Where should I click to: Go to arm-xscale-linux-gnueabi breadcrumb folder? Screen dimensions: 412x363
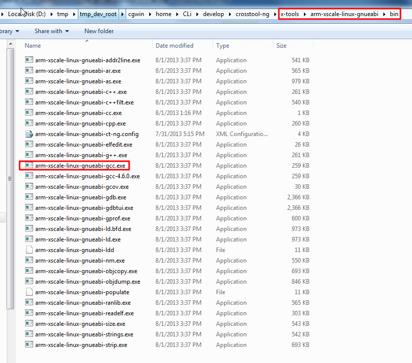(344, 14)
